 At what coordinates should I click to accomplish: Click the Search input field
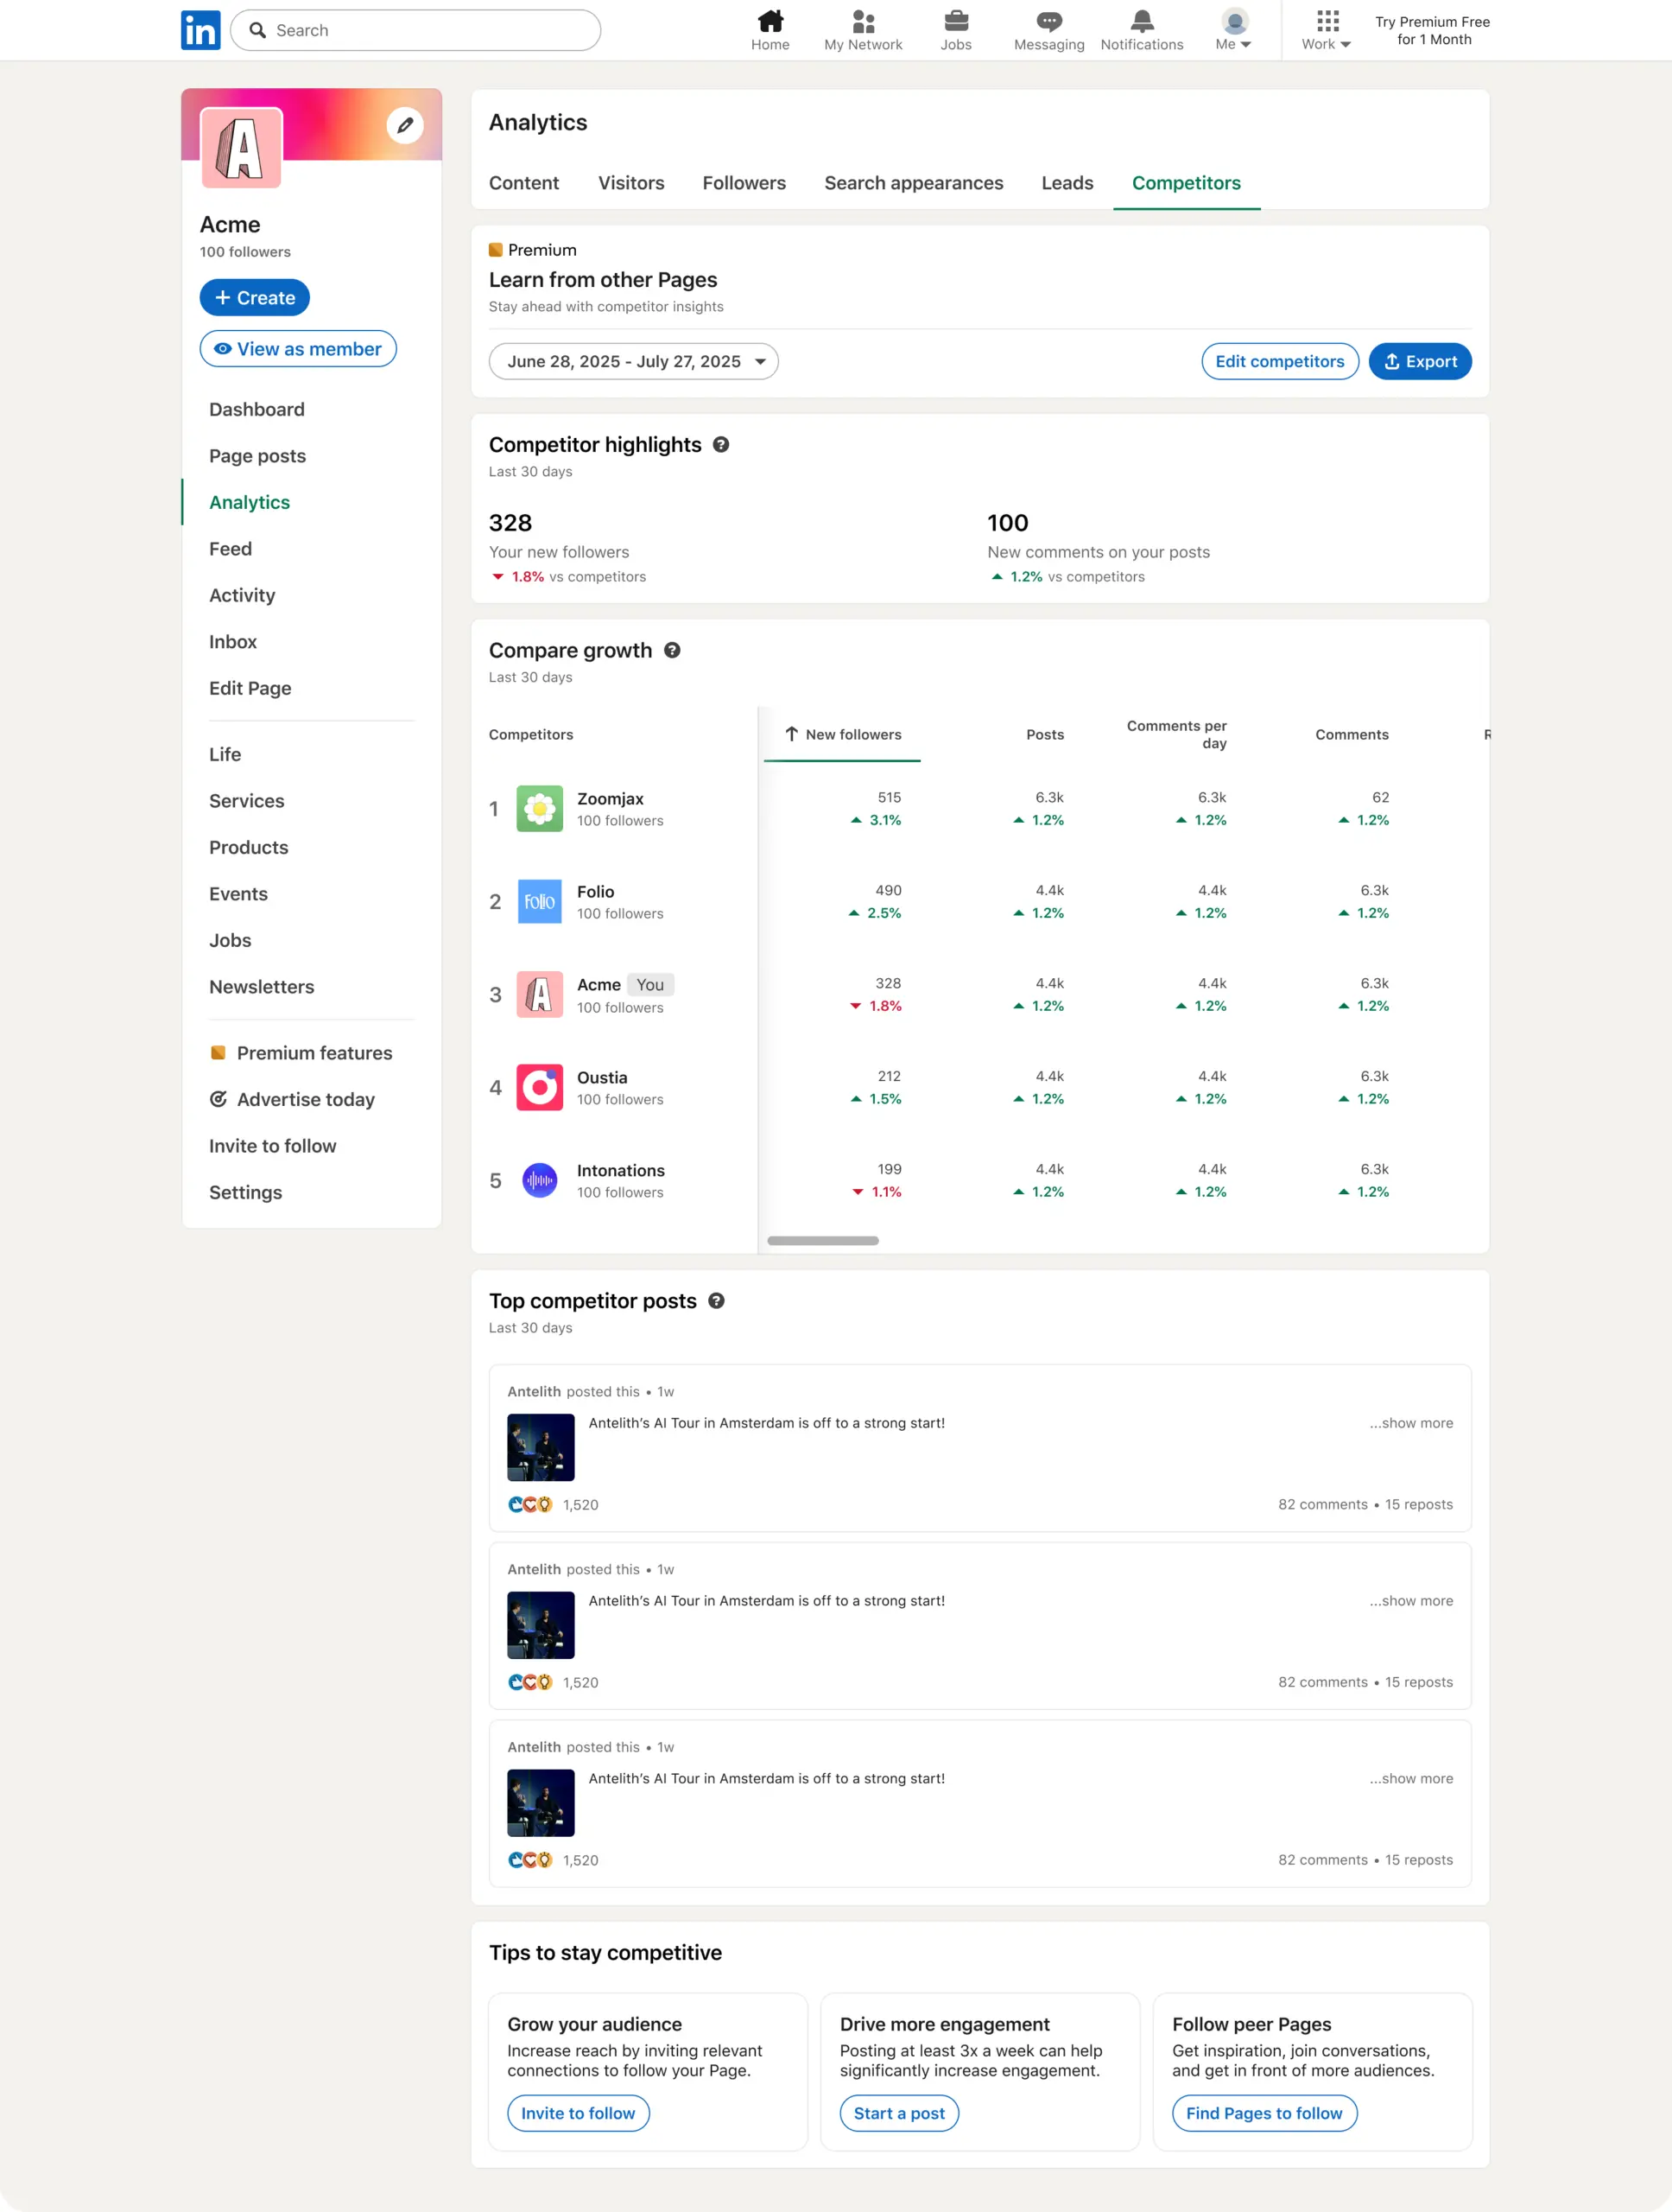tap(415, 30)
